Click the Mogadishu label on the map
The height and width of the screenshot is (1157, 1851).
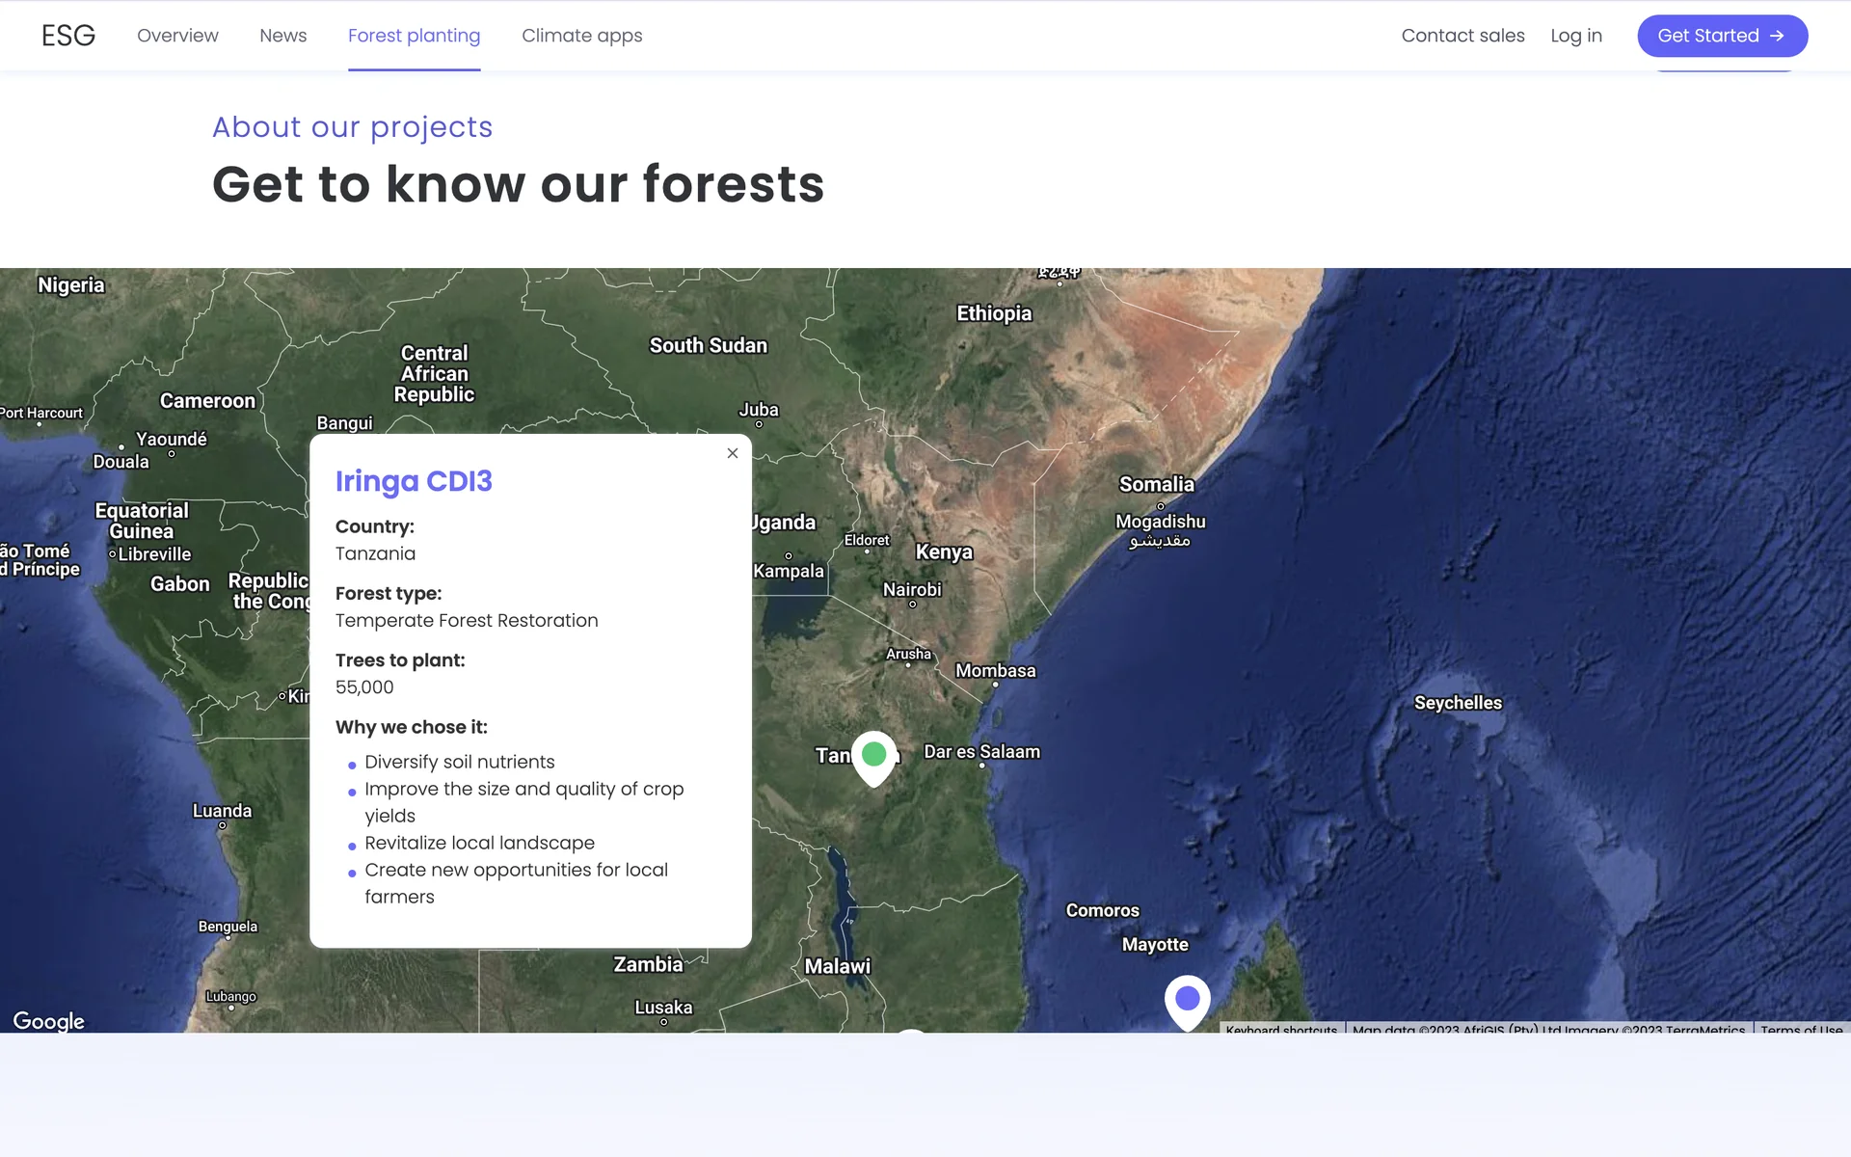point(1160,522)
